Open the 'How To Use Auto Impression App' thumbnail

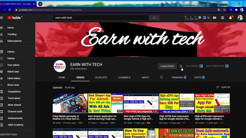(141, 133)
